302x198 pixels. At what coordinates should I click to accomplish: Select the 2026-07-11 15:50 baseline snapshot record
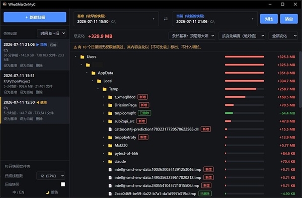coord(35,110)
